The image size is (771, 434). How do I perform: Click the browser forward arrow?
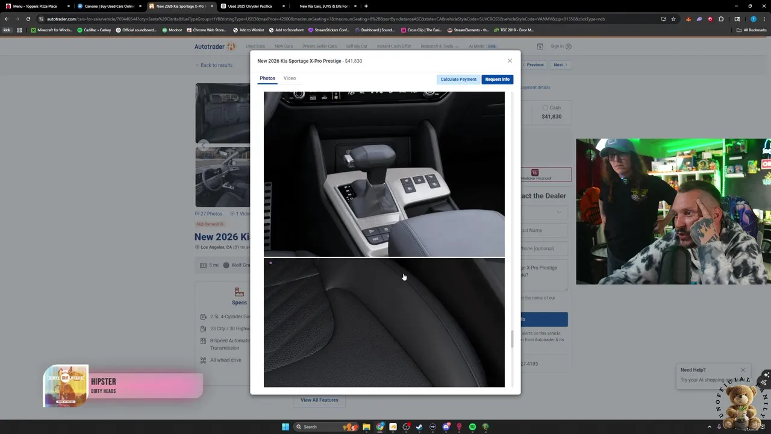click(17, 19)
